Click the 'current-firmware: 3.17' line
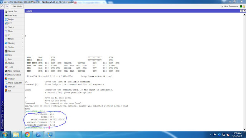The image size is (246, 138). tap(41, 122)
